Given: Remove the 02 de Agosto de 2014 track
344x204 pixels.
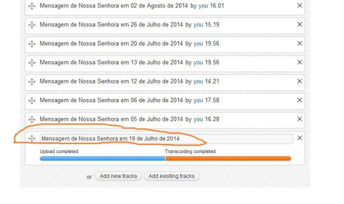Looking at the screenshot, I should pyautogui.click(x=299, y=5).
